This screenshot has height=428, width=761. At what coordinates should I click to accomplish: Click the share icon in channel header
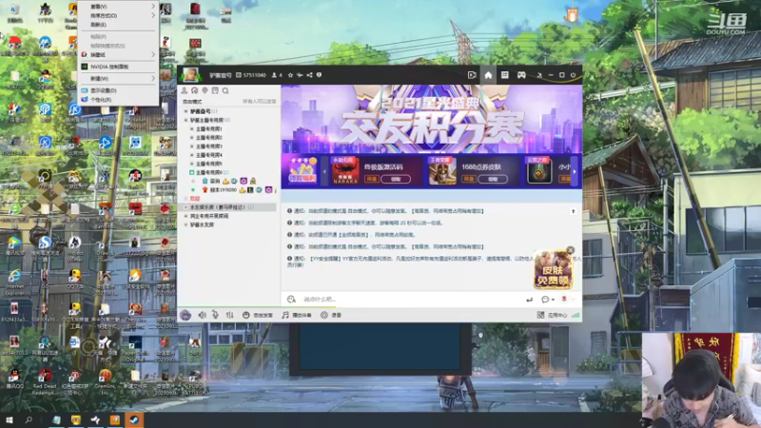309,75
